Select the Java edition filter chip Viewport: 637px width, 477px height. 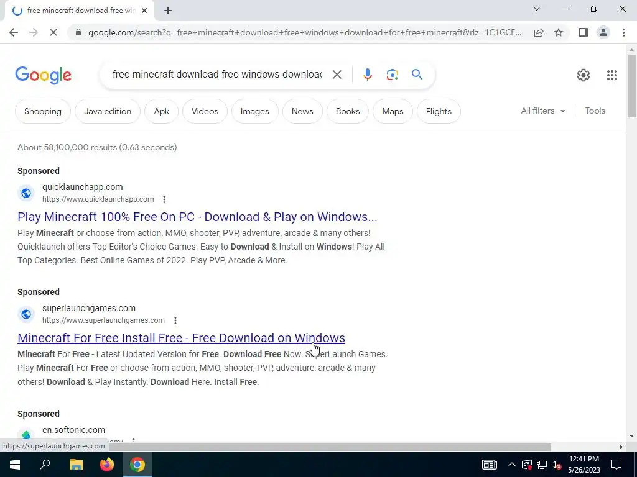coord(108,112)
